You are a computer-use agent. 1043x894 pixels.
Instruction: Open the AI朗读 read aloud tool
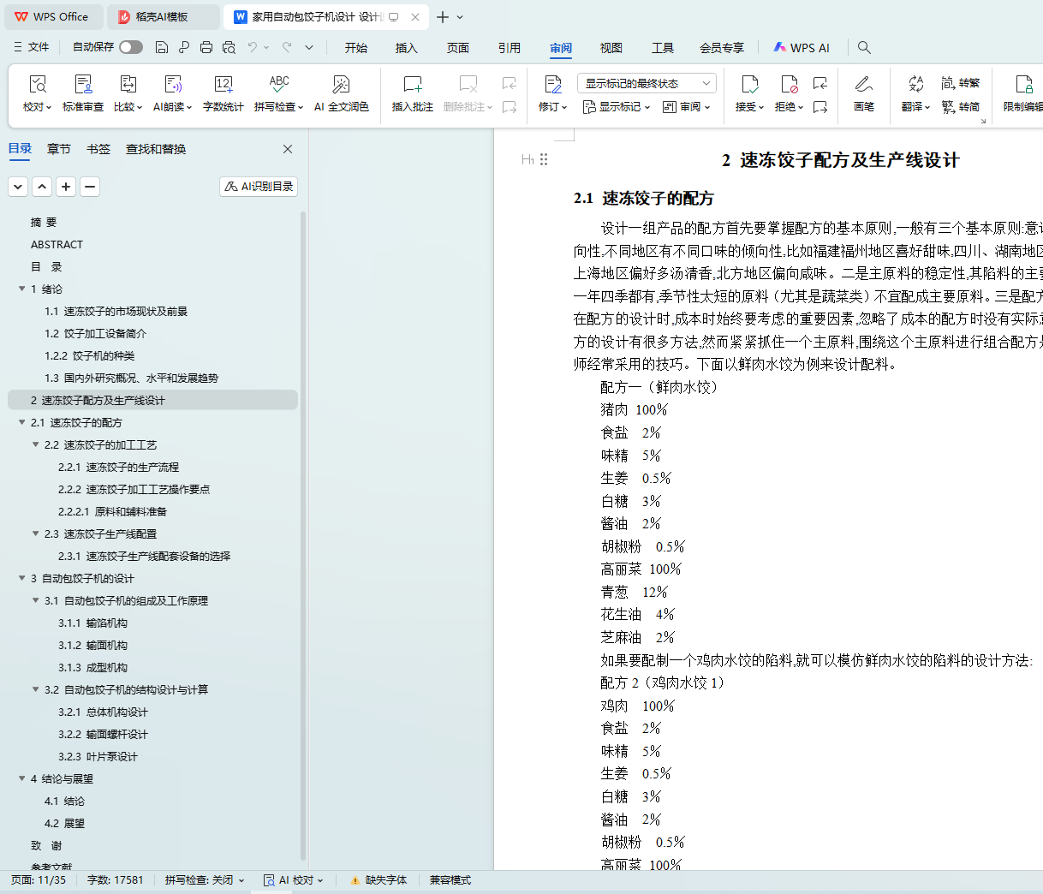pyautogui.click(x=173, y=84)
